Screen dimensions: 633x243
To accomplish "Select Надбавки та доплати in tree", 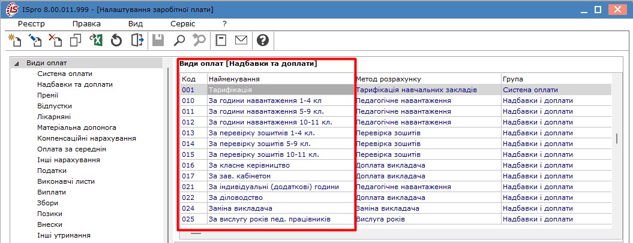I will [x=75, y=84].
